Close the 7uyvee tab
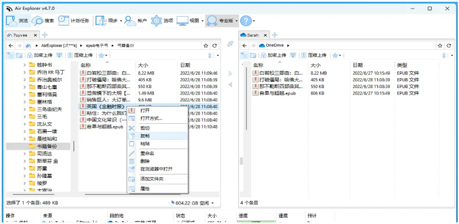The height and width of the screenshot is (224, 459). (x=35, y=35)
